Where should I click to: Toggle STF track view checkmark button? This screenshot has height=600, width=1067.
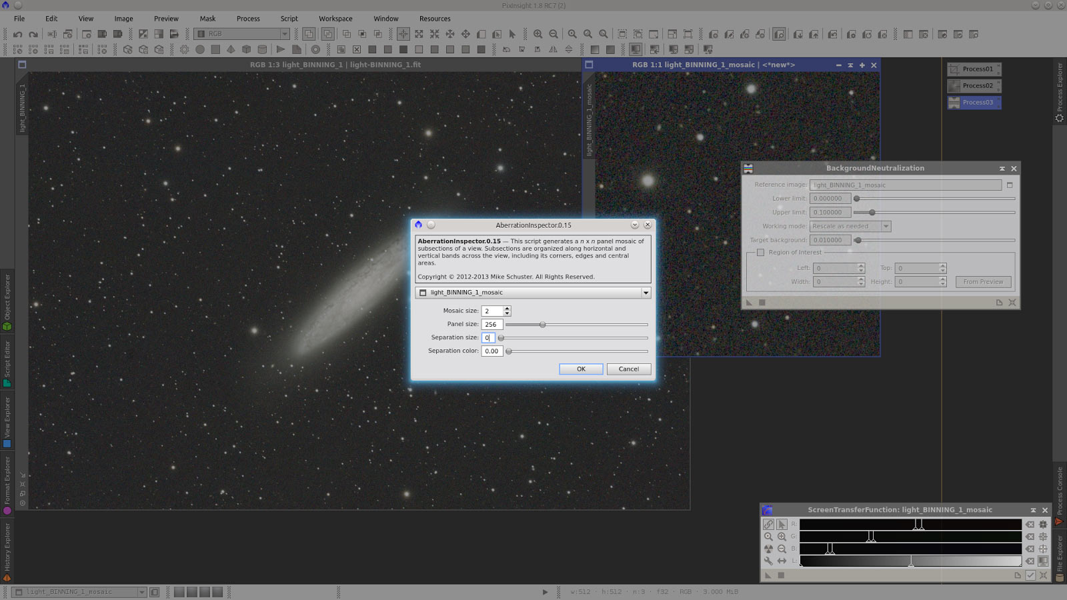coord(1030,575)
